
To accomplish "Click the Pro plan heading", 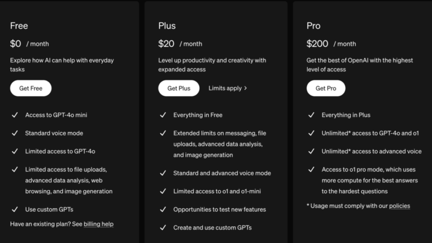I will (x=314, y=26).
